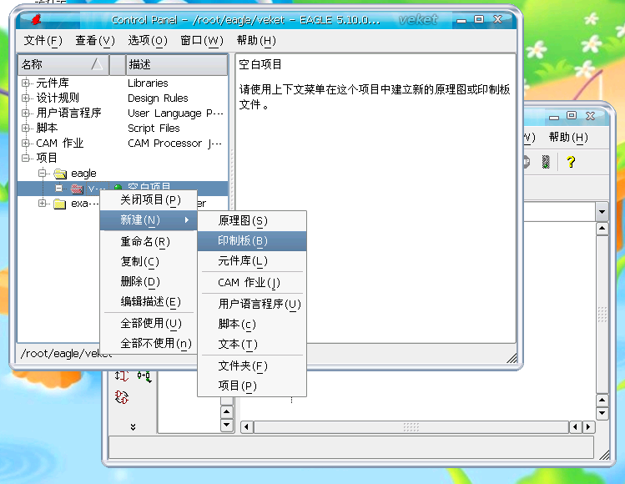Choose 重命名(R) from context menu
Viewport: 625px width, 484px height.
click(x=149, y=242)
